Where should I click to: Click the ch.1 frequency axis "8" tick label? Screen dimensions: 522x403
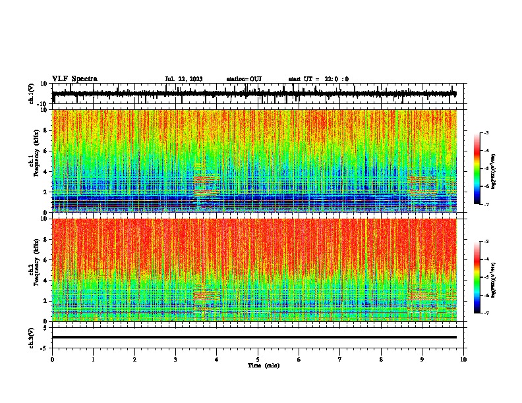pyautogui.click(x=46, y=130)
